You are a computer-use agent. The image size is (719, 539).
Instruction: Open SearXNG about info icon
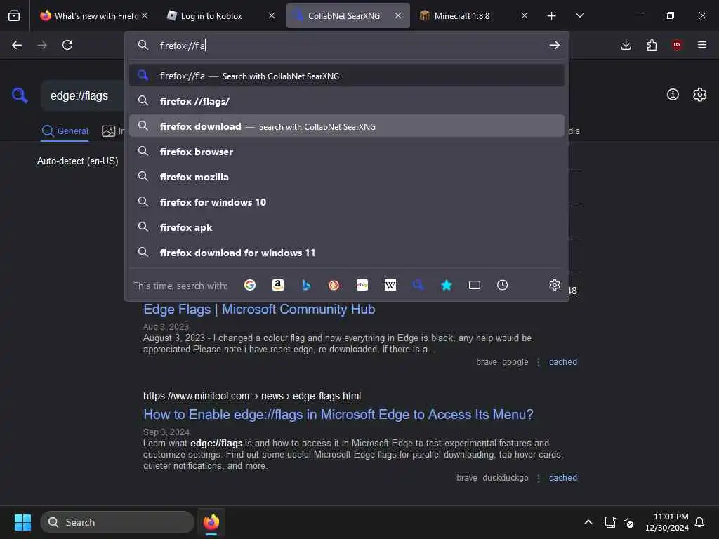click(x=673, y=95)
